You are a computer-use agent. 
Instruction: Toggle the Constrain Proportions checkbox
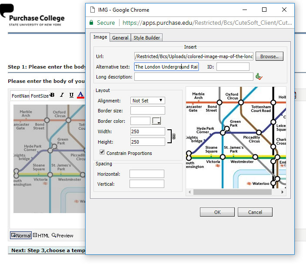[x=102, y=152]
